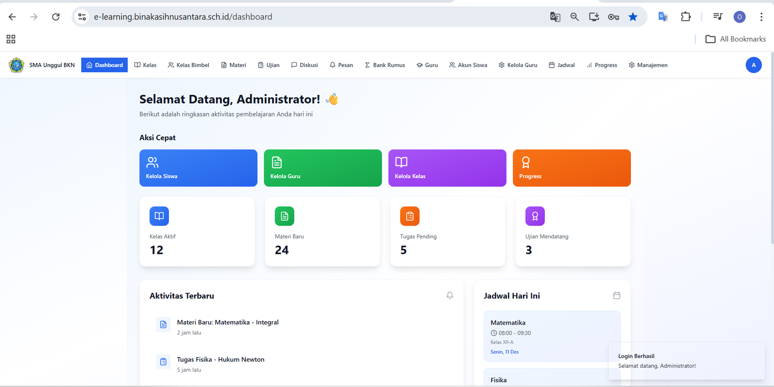Click the Tugas Pending orange clipboard icon
The height and width of the screenshot is (387, 774).
pyautogui.click(x=410, y=216)
